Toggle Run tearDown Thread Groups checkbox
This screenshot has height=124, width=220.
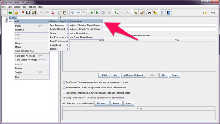[64, 88]
